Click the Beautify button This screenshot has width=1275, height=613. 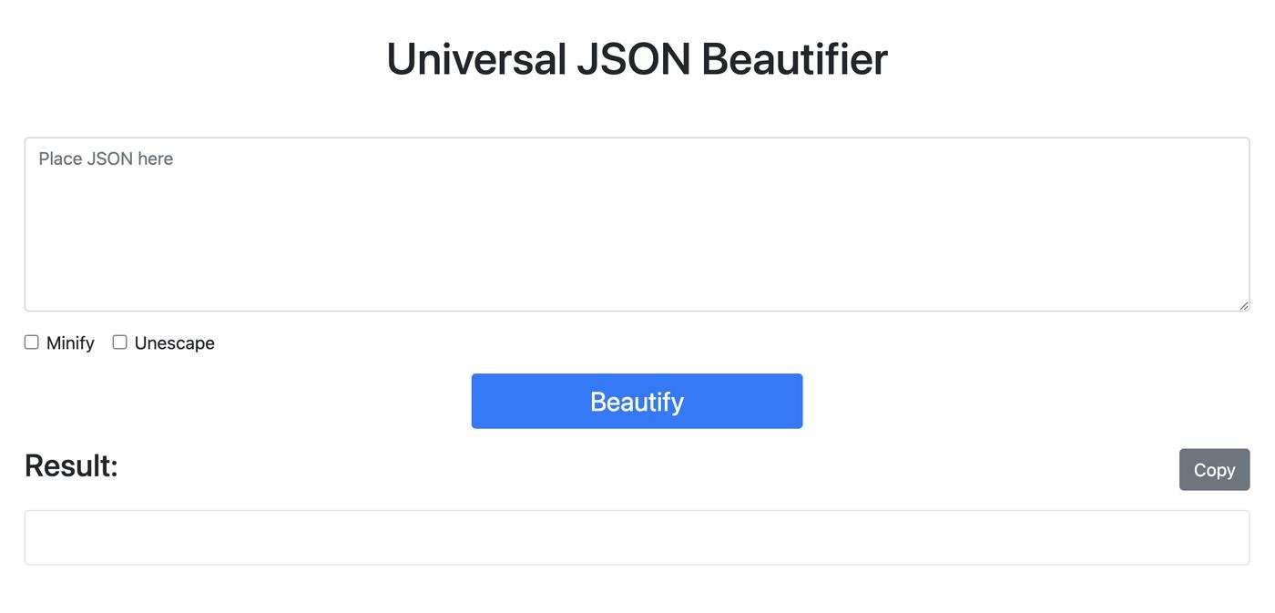click(x=637, y=401)
